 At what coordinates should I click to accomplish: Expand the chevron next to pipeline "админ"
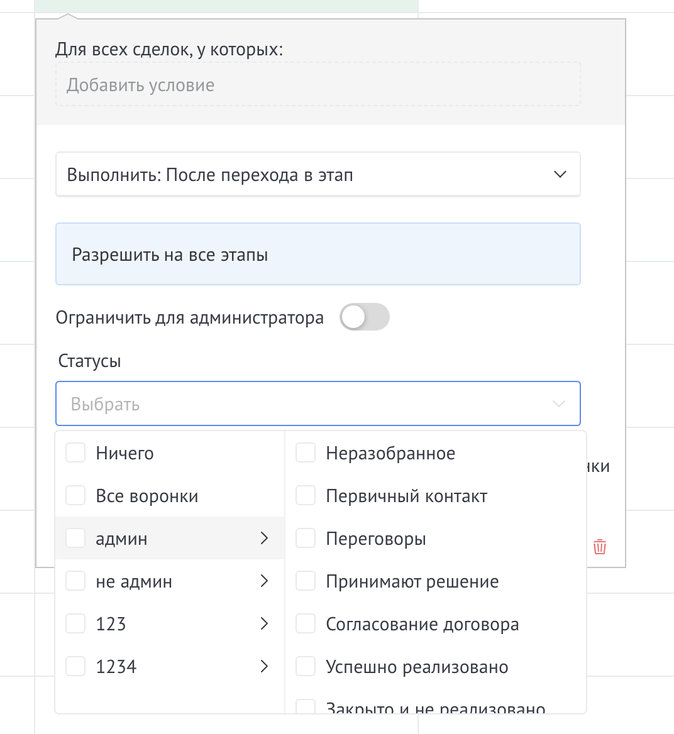264,538
